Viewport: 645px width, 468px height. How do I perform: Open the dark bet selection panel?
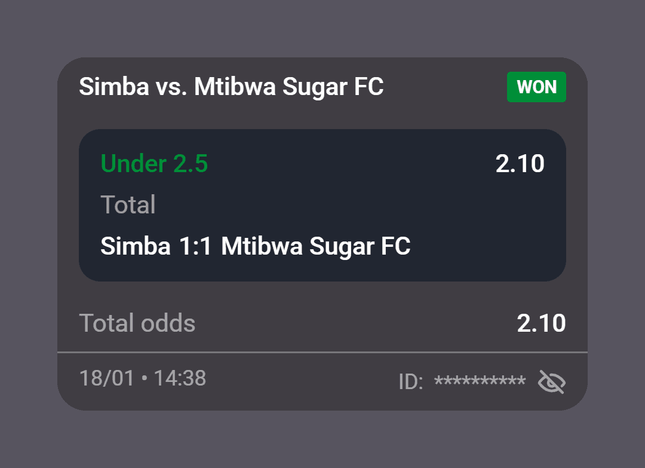click(x=322, y=204)
